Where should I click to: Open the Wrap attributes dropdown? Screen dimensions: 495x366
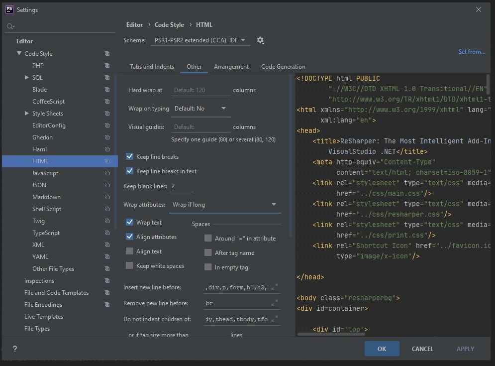(225, 205)
